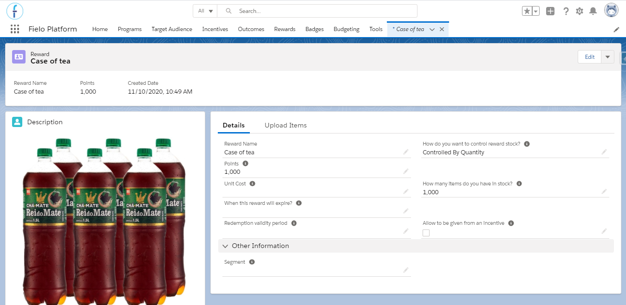Edit Segment field pencil icon
The image size is (626, 305).
pos(406,270)
